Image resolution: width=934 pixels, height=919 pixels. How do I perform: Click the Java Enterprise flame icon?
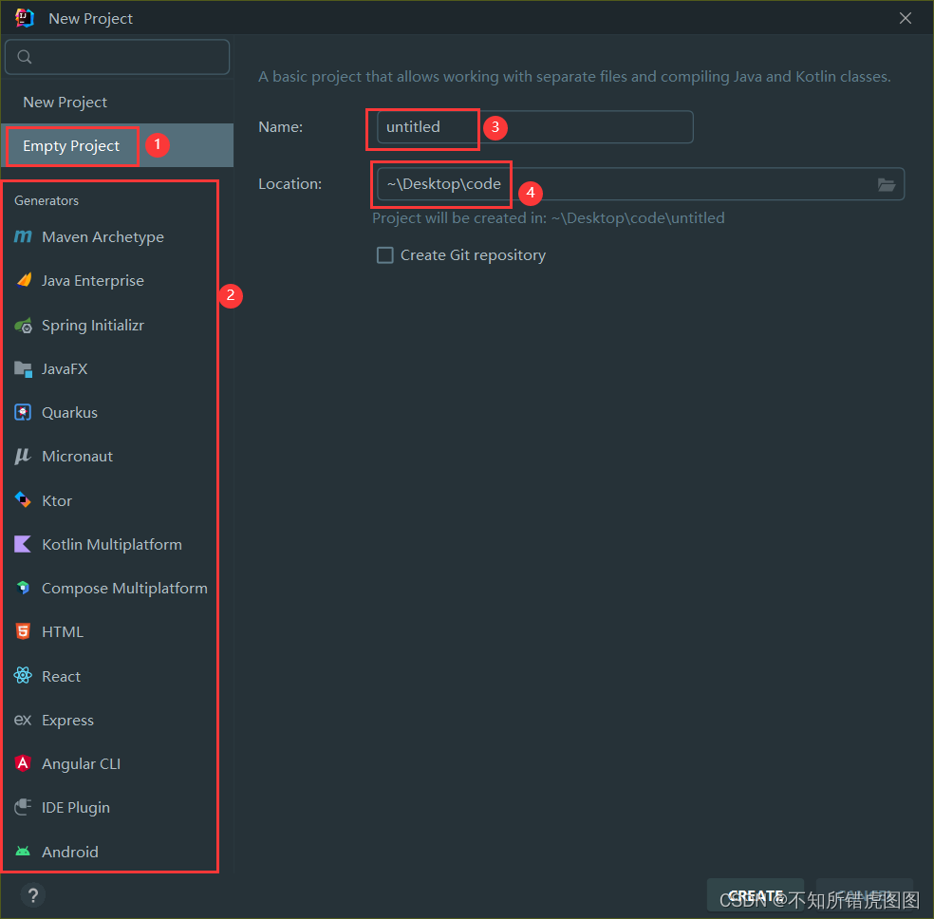tap(24, 280)
